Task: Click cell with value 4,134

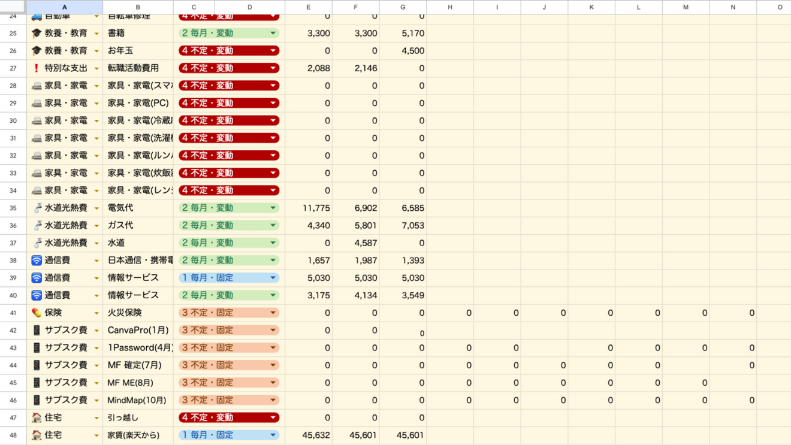Action: point(355,295)
